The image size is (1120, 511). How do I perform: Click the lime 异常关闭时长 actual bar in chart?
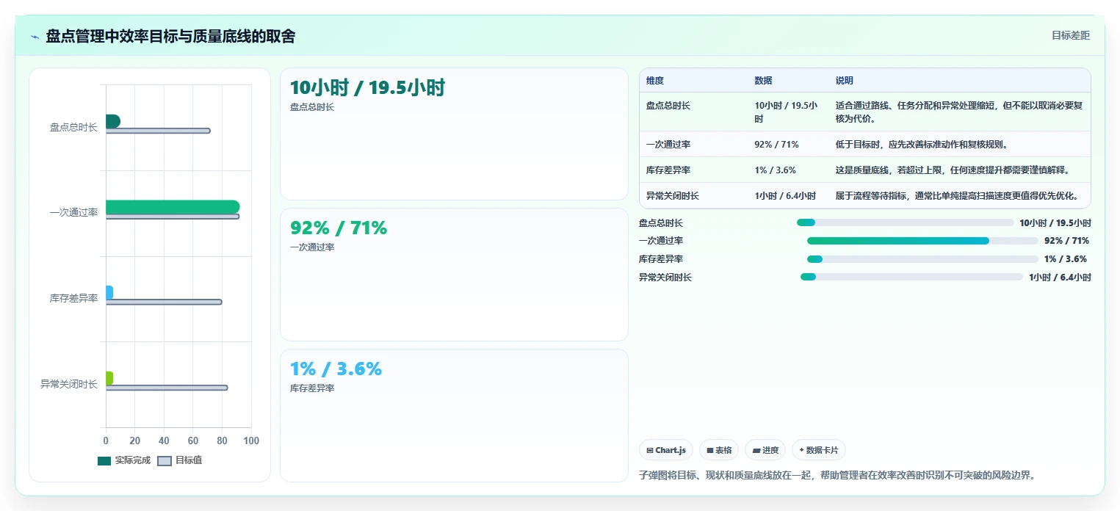109,378
